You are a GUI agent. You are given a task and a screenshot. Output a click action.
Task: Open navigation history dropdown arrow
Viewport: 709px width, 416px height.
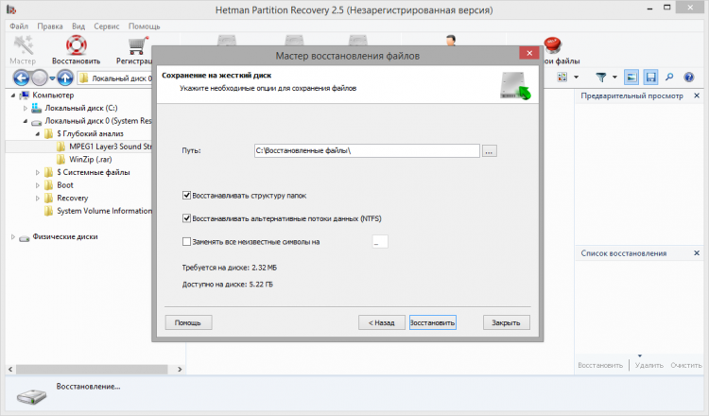click(x=52, y=78)
